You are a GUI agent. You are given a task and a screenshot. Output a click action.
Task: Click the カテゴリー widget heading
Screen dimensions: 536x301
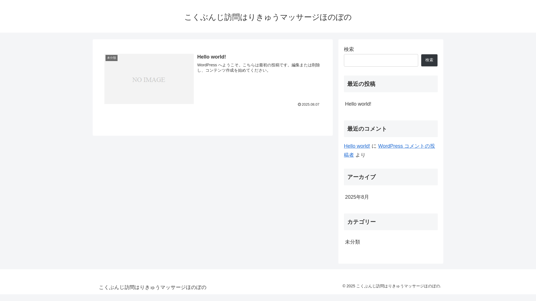point(391,222)
